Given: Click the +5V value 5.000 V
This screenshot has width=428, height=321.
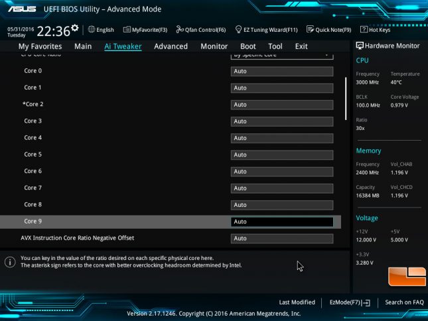Looking at the screenshot, I should click(399, 240).
